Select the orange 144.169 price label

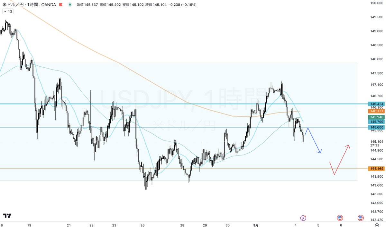pyautogui.click(x=376, y=168)
